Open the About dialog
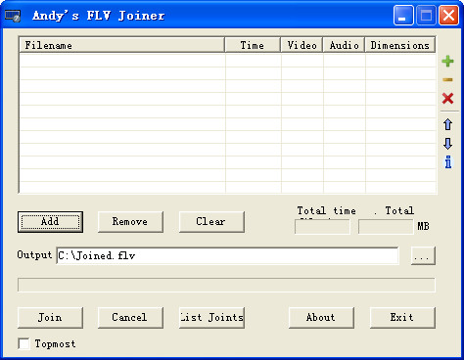Viewport: 464px width, 360px height. (321, 318)
